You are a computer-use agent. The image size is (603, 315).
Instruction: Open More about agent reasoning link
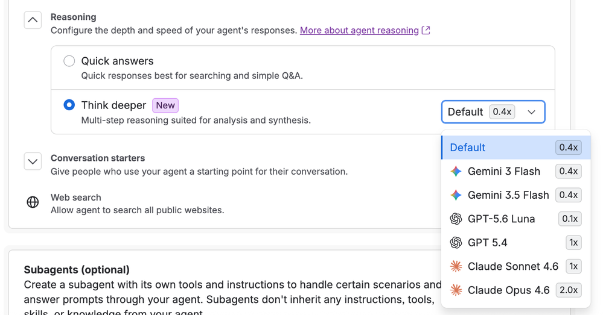coord(359,30)
